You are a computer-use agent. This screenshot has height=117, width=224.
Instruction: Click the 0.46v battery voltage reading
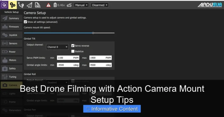[61, 5]
